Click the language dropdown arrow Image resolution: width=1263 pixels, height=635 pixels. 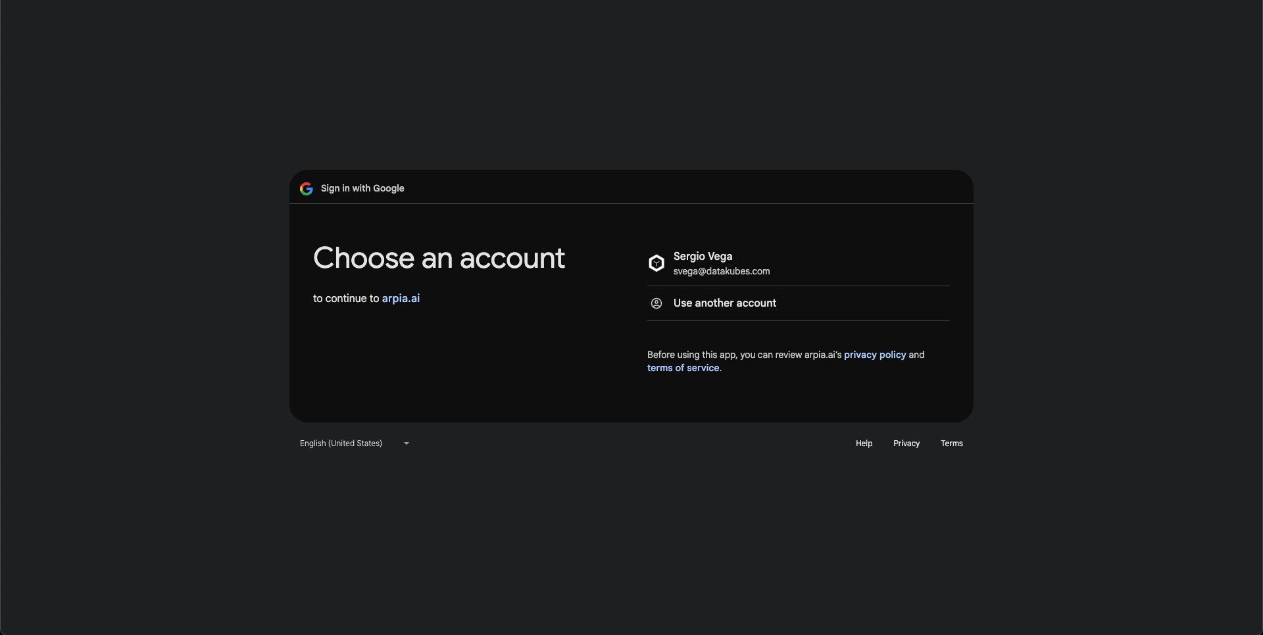point(407,444)
